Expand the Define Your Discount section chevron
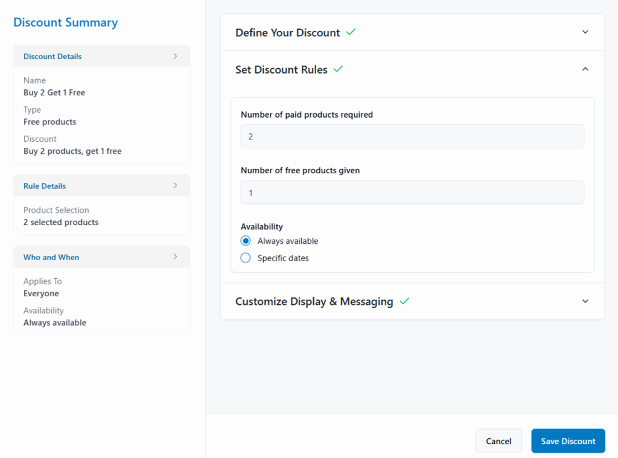 [x=585, y=32]
